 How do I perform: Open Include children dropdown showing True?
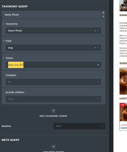(53, 99)
